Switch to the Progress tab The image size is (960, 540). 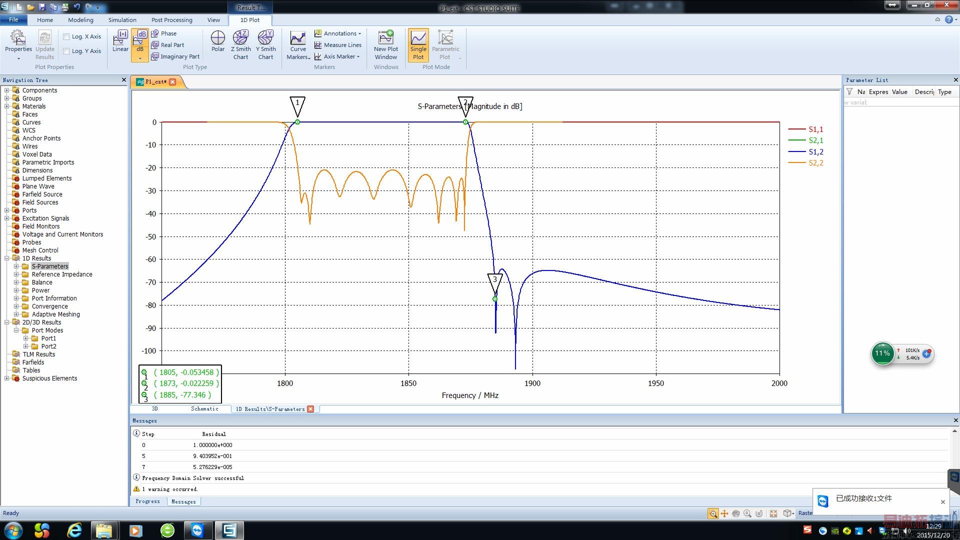[147, 501]
